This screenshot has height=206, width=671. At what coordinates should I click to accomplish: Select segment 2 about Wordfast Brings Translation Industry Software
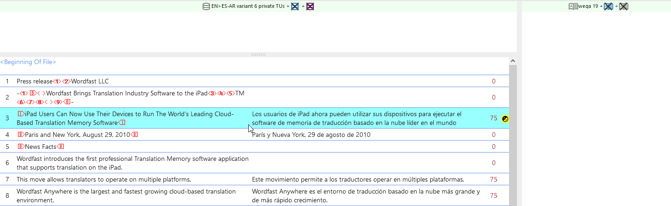pyautogui.click(x=131, y=97)
